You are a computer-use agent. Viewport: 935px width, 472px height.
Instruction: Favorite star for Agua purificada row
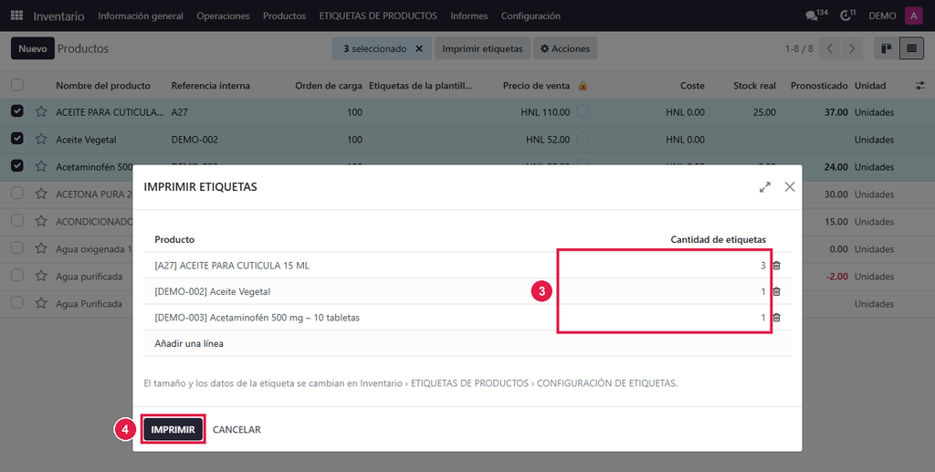tap(40, 276)
